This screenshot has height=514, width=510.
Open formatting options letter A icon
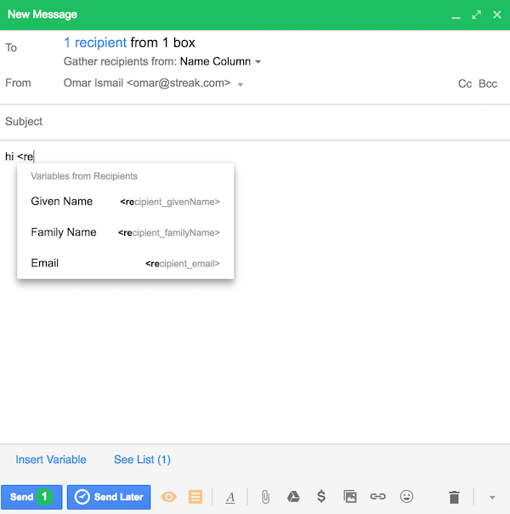point(230,497)
